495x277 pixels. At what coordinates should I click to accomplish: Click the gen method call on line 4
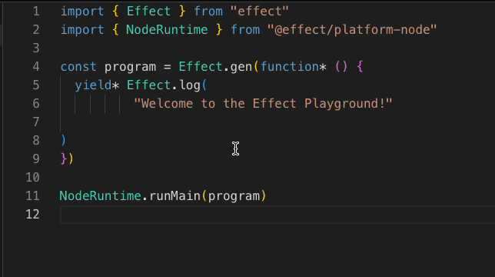[241, 67]
